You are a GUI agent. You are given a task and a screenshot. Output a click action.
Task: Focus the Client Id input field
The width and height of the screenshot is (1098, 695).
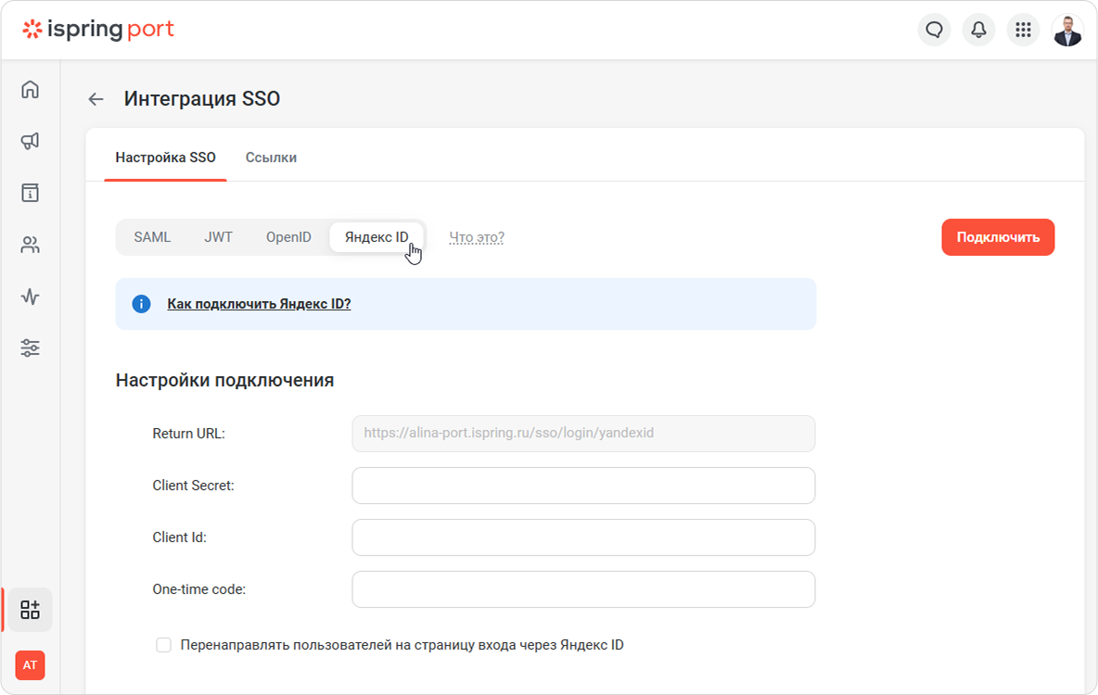[x=583, y=537]
